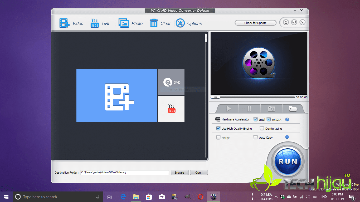
Task: Pause the preview playback
Action: tap(249, 108)
